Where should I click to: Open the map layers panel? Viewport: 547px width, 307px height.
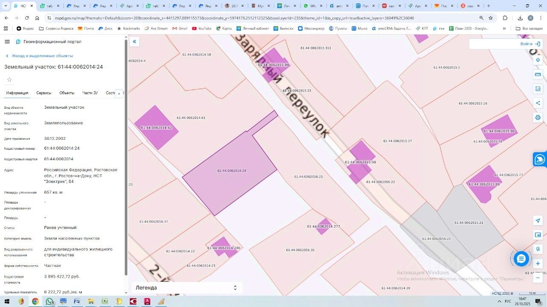tap(538, 60)
